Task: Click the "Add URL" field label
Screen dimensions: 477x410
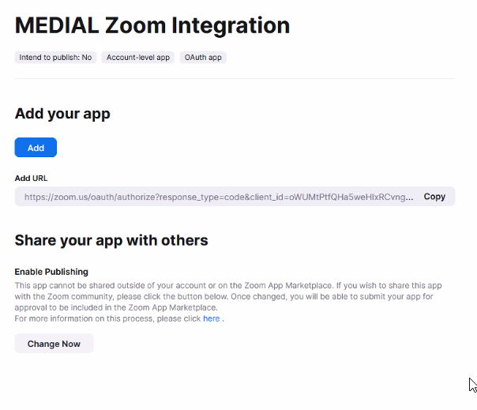Action: pyautogui.click(x=31, y=178)
